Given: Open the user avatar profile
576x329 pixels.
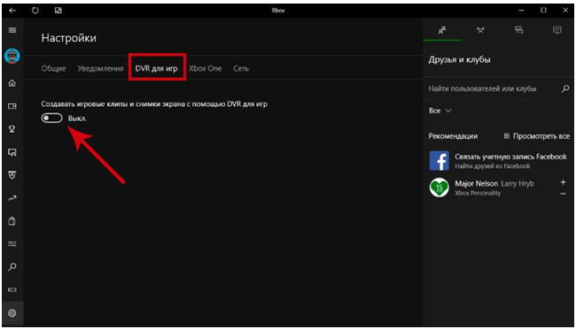Looking at the screenshot, I should click(x=12, y=56).
